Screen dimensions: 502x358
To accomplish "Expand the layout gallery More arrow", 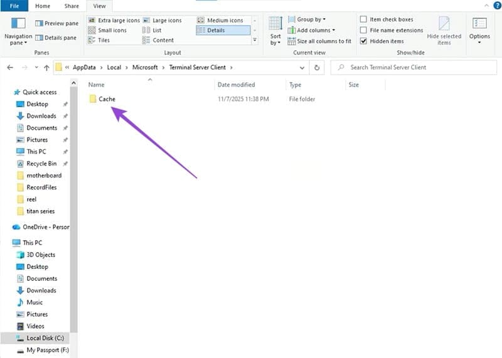I will pos(255,40).
